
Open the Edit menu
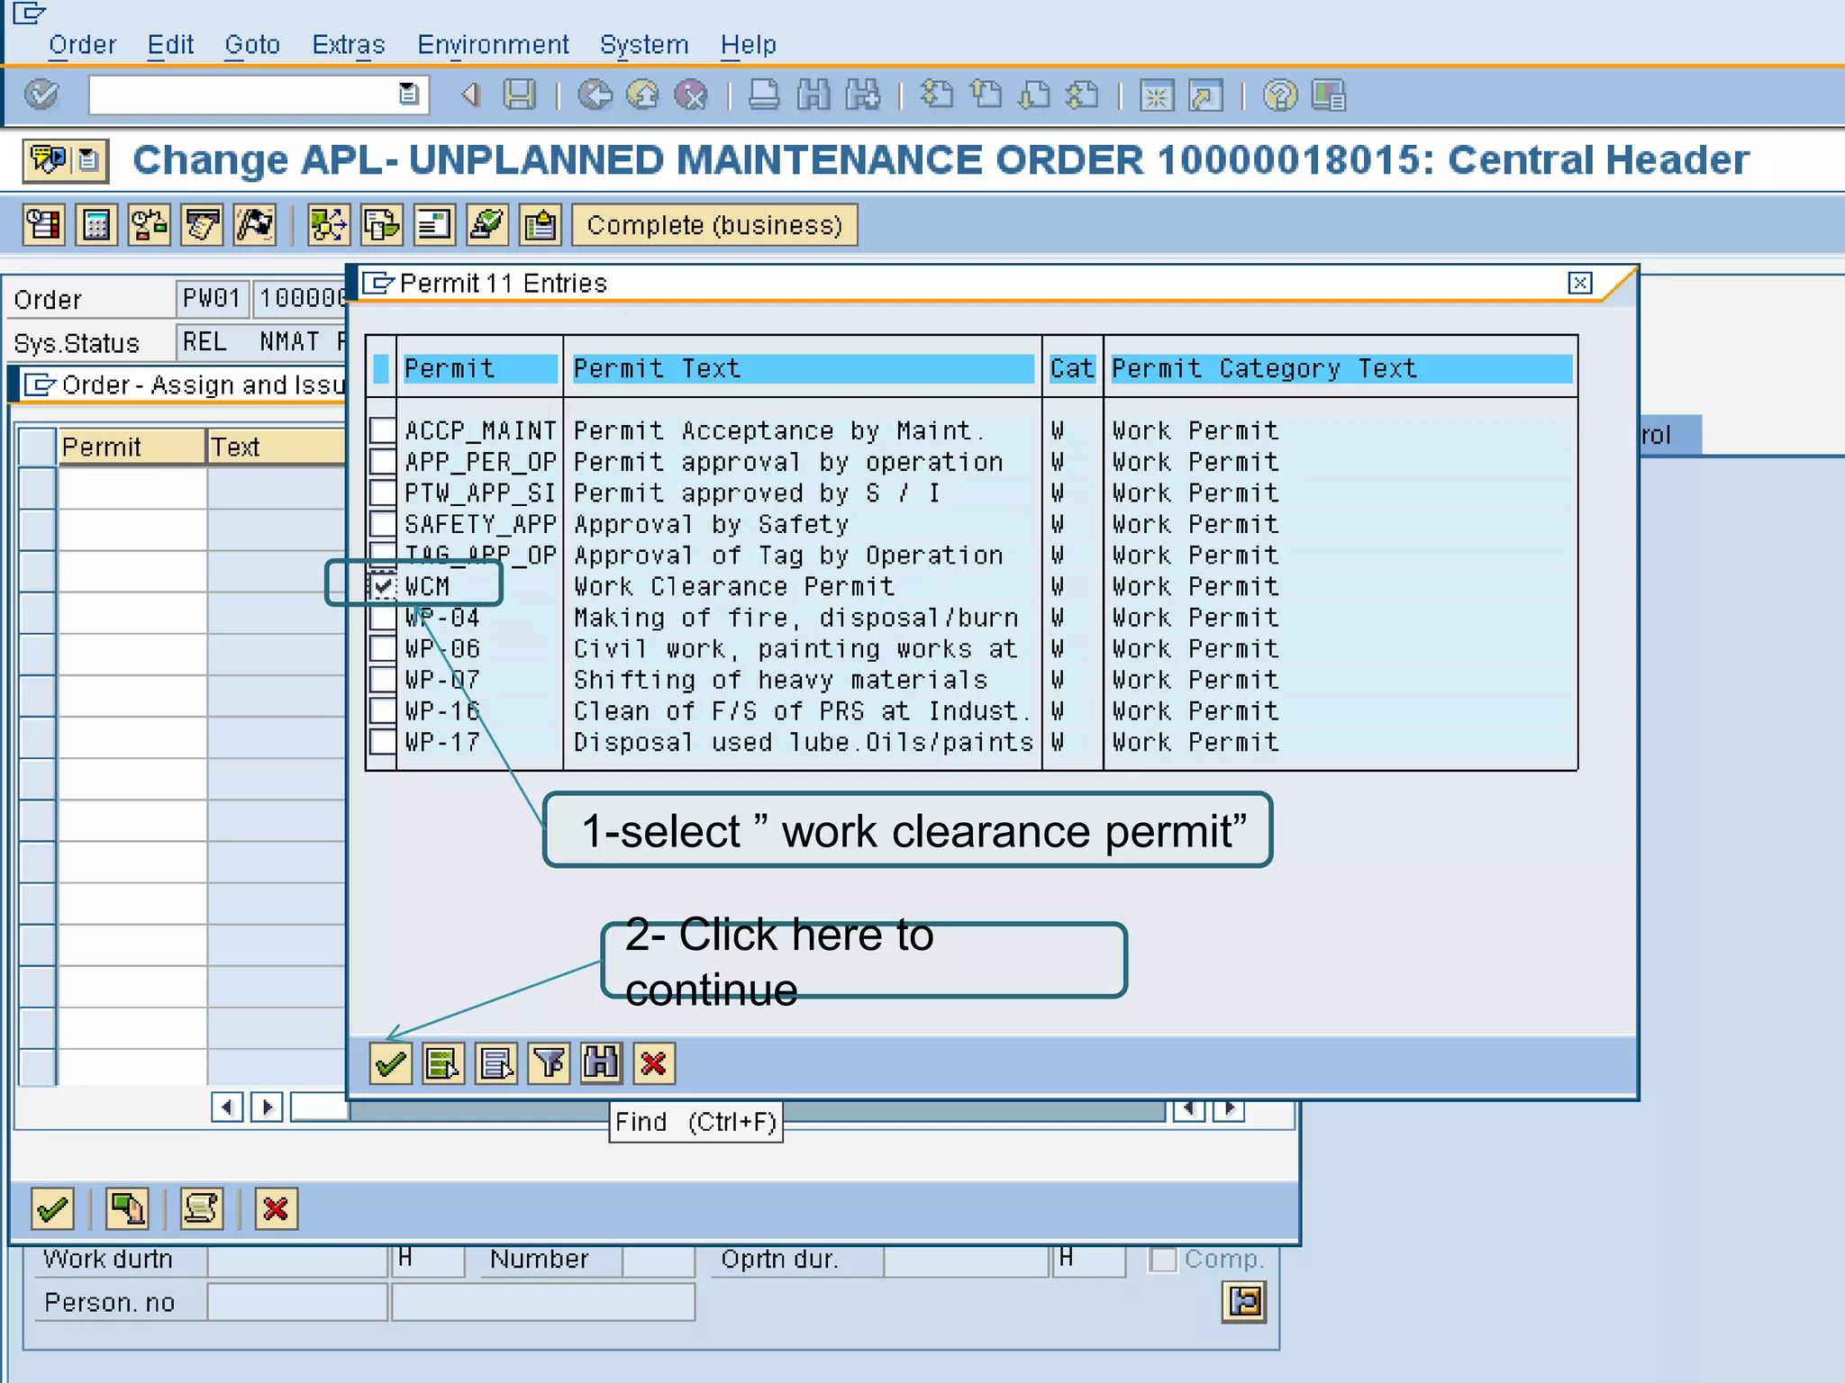point(171,44)
